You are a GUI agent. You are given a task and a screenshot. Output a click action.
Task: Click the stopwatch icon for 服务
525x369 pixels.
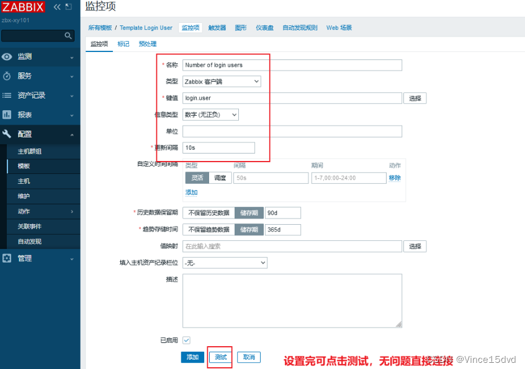[7, 76]
